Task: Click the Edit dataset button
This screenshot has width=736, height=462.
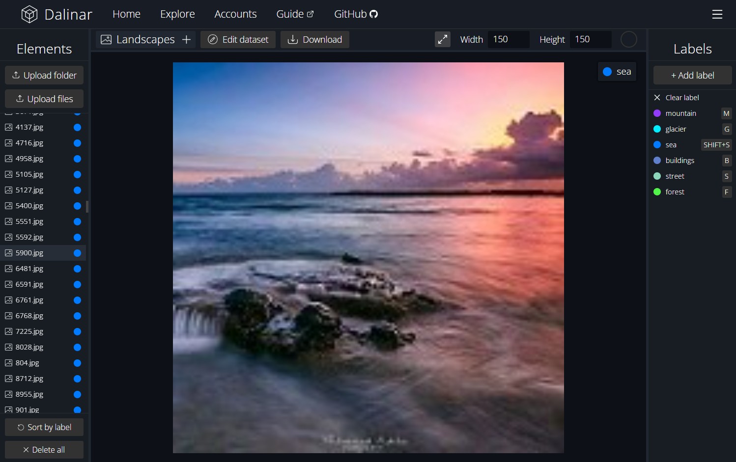Action: coord(238,39)
